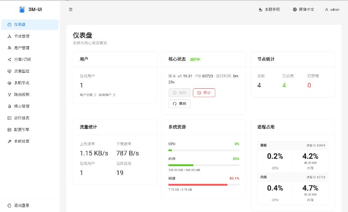The image size is (348, 212).
Task: Click 7.73 GB / 9.76 GB text
Action: [x=180, y=189]
